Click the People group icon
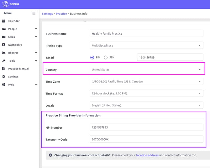The image size is (210, 168). (4, 29)
